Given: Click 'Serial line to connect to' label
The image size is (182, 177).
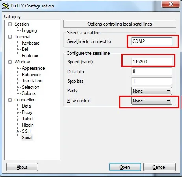Looking at the screenshot, I should (89, 41).
